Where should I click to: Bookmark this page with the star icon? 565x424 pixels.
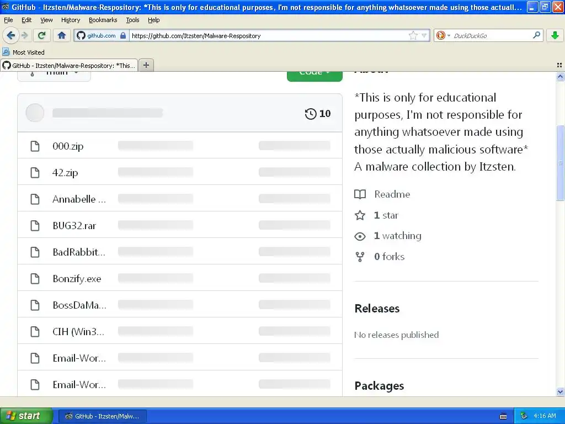tap(413, 35)
